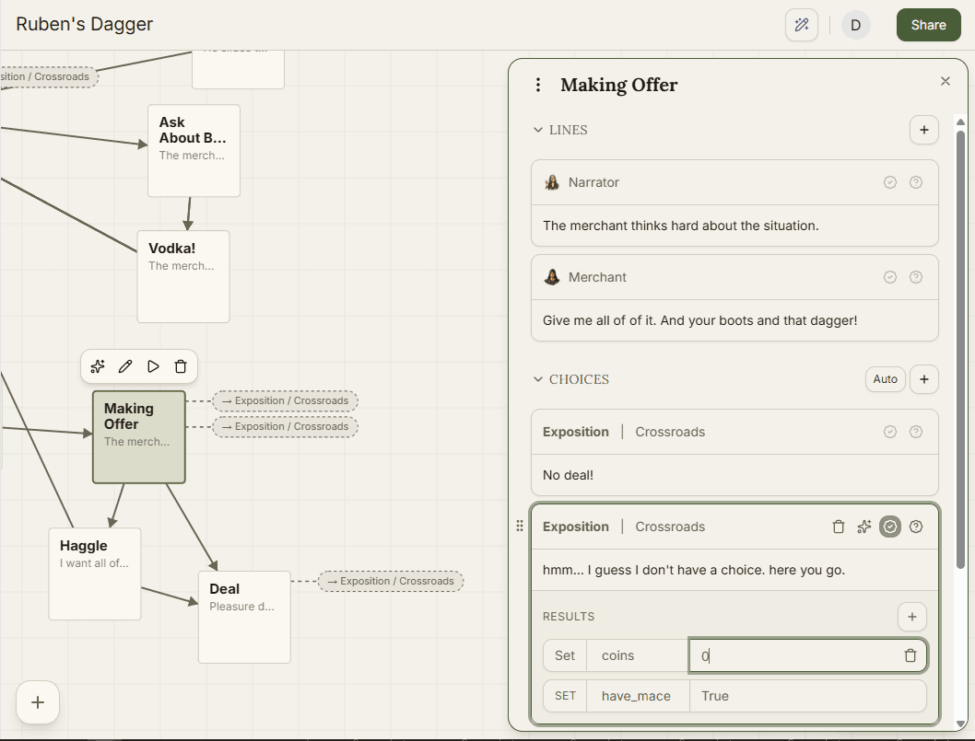Click the Narrator line text
This screenshot has height=741, width=975.
click(x=680, y=226)
